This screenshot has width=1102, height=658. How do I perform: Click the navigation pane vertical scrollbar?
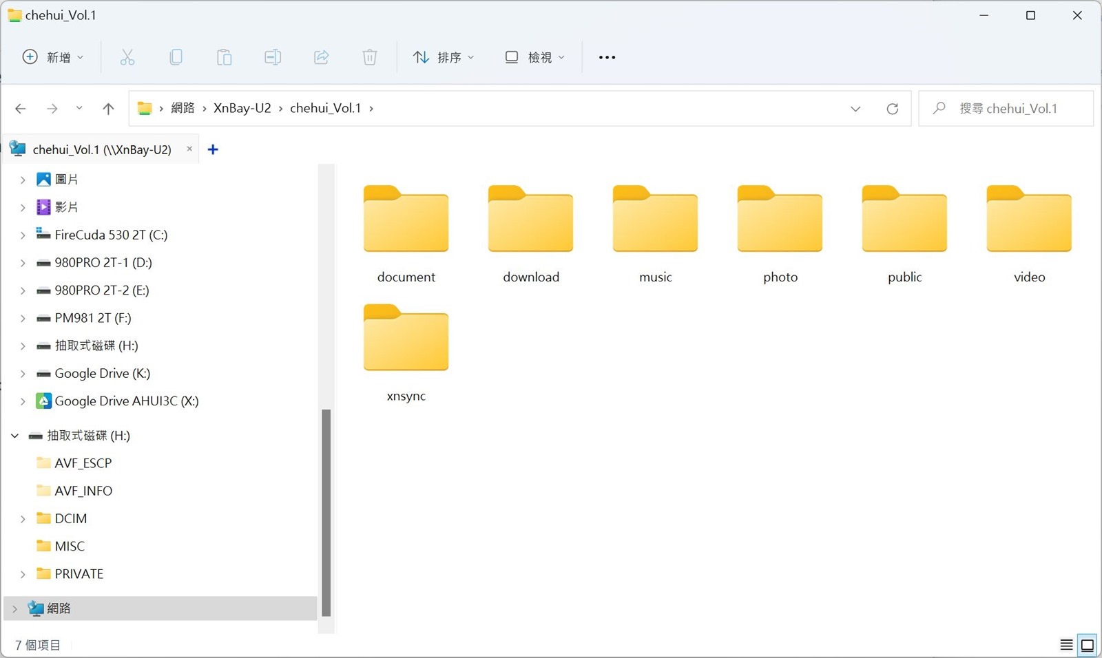(x=326, y=512)
